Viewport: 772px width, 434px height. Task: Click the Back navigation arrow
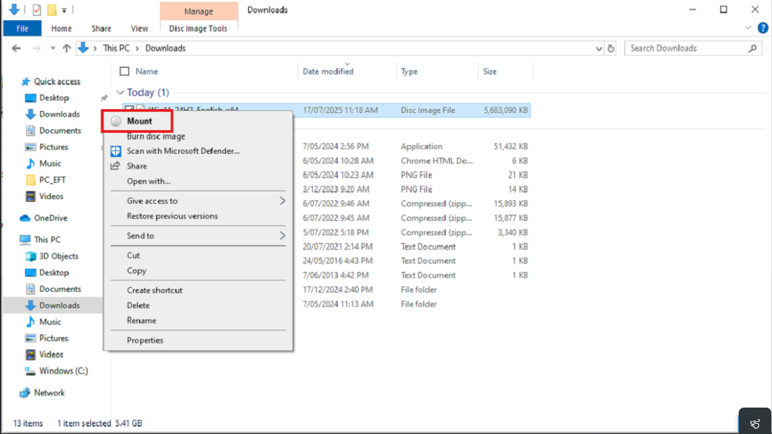point(16,48)
